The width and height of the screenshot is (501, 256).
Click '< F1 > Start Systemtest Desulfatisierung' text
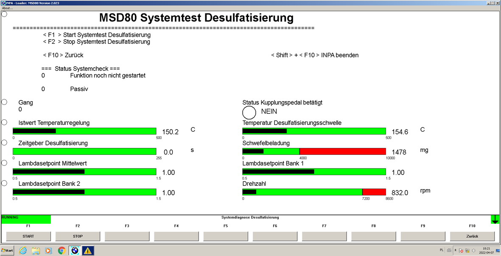[96, 35]
